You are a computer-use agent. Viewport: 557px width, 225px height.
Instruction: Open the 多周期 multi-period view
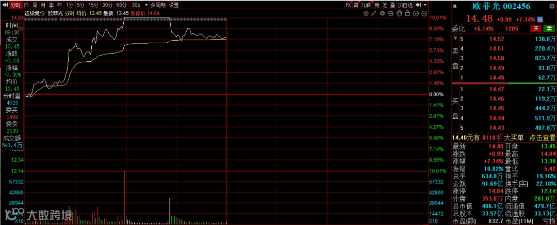[x=158, y=5]
